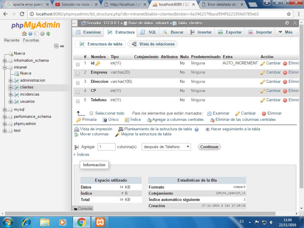Switch to the SQL tab
The height and width of the screenshot is (228, 304).
coord(148,32)
